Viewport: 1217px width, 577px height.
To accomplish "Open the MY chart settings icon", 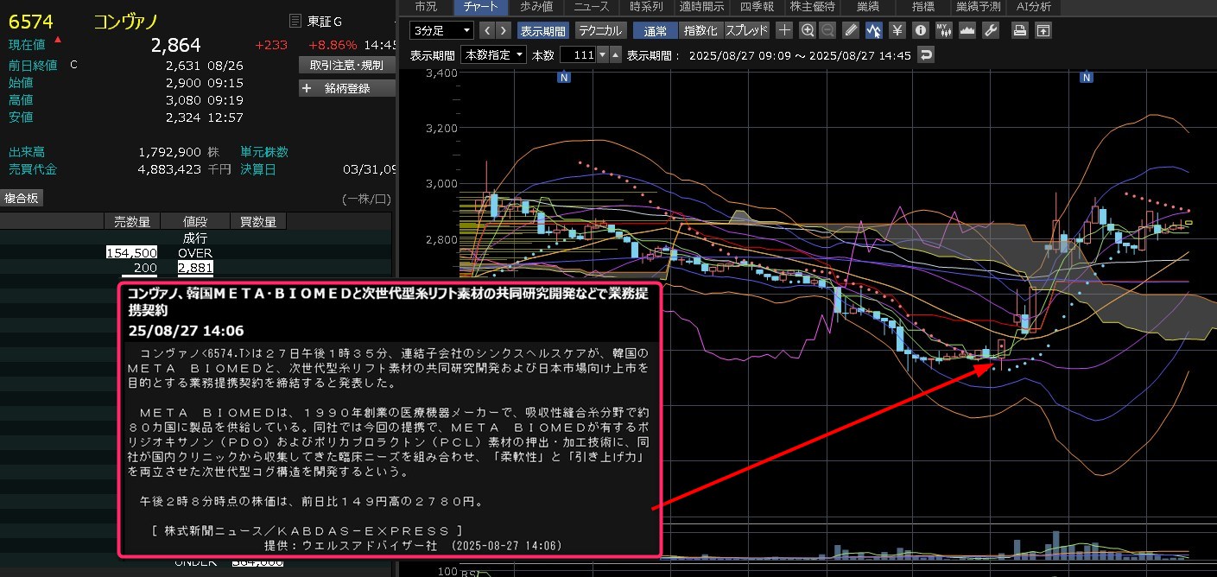I will [944, 30].
